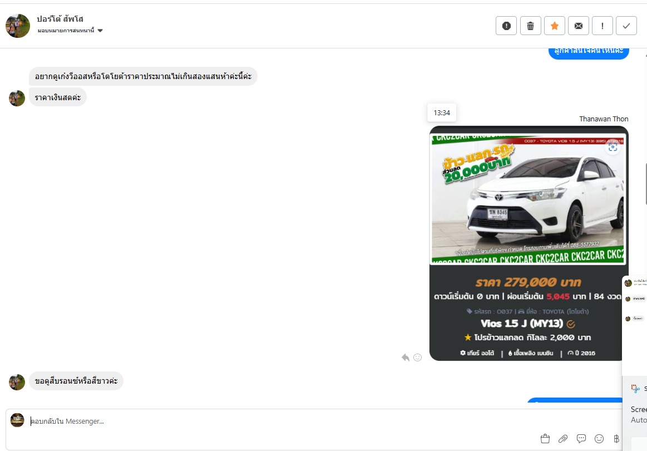Select the message ราคาเงินสดค่ะ
The height and width of the screenshot is (451, 647).
click(58, 97)
